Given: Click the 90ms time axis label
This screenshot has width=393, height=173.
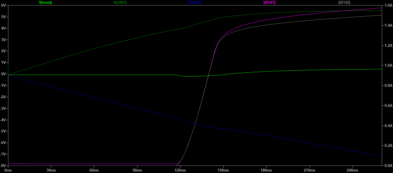Looking at the screenshot, I should point(137,170).
